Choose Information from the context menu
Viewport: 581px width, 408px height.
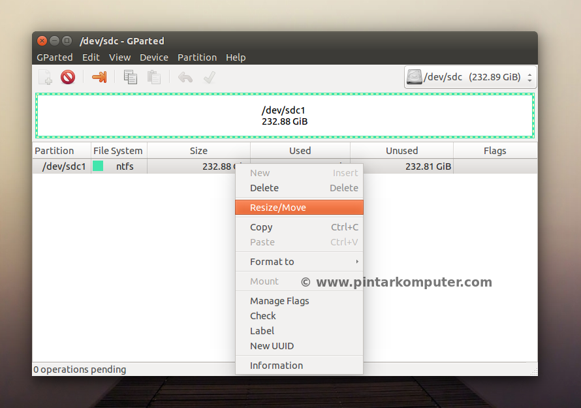click(299, 366)
